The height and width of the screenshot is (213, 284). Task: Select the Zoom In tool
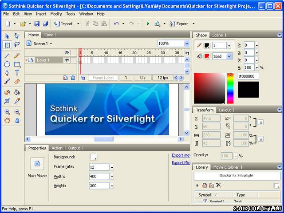(x=7, y=112)
